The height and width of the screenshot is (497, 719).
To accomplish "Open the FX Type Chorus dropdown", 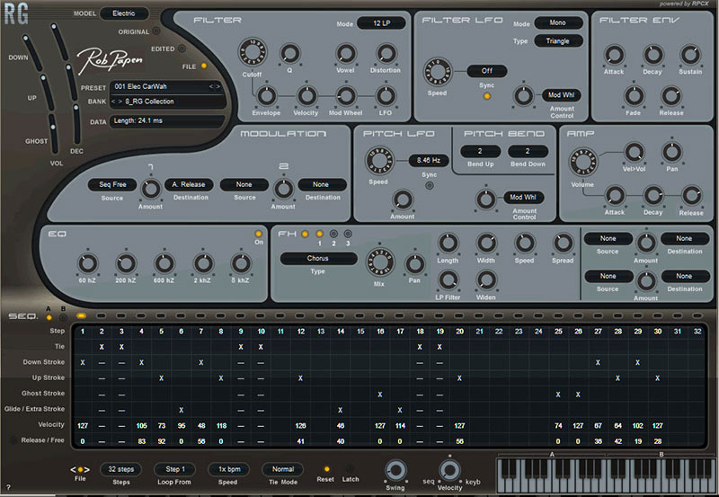I will click(317, 259).
